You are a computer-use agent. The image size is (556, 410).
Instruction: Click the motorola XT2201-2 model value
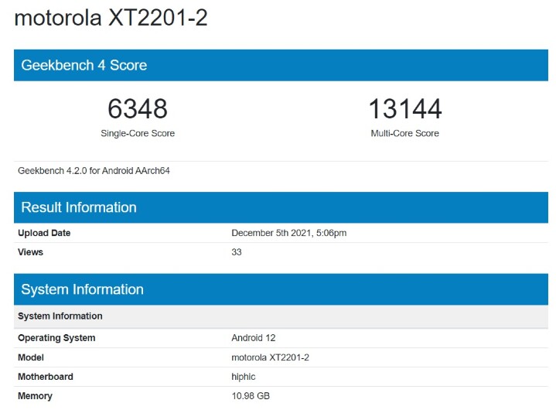coord(270,357)
